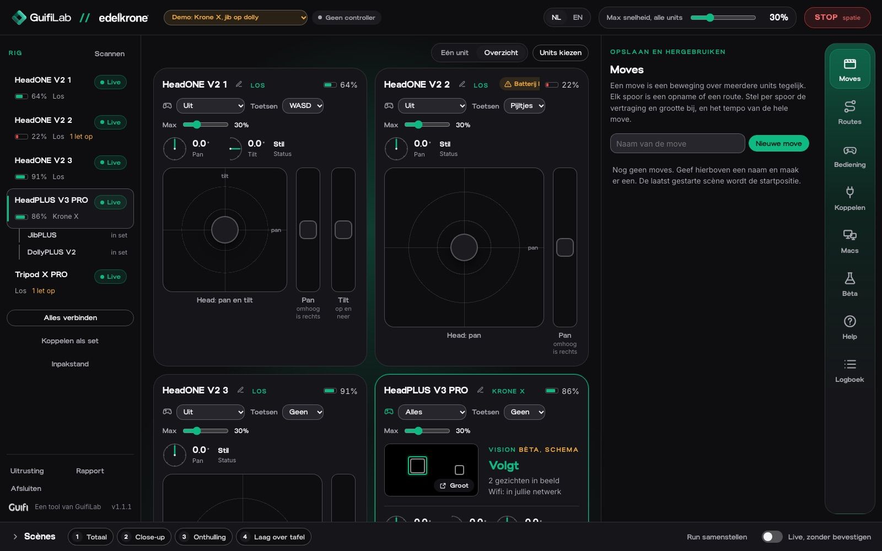Click the Nieuwe move button
This screenshot has width=882, height=551.
(778, 143)
